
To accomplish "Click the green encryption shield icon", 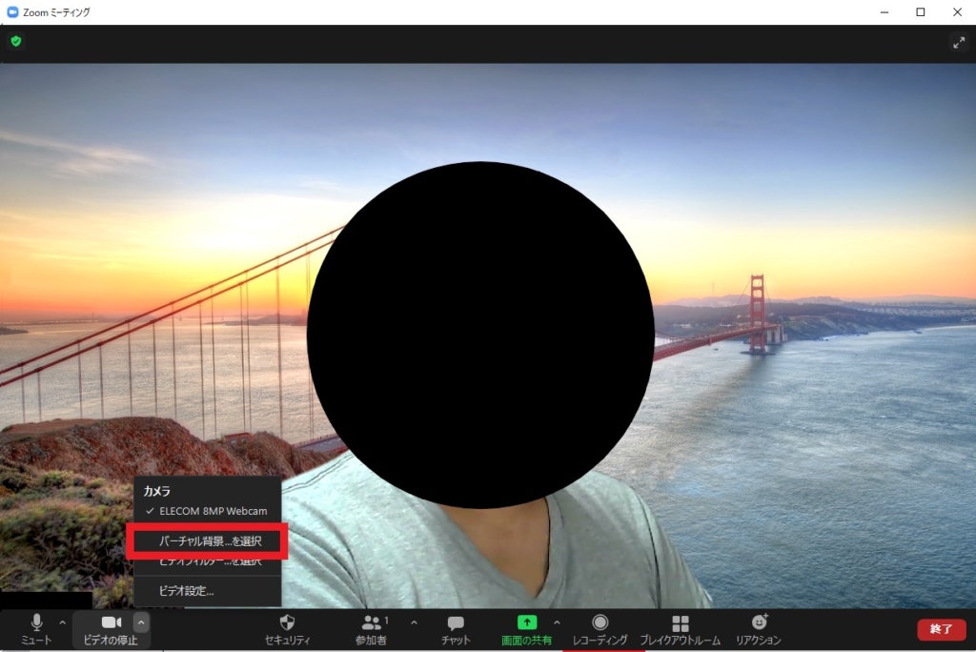I will tap(16, 41).
